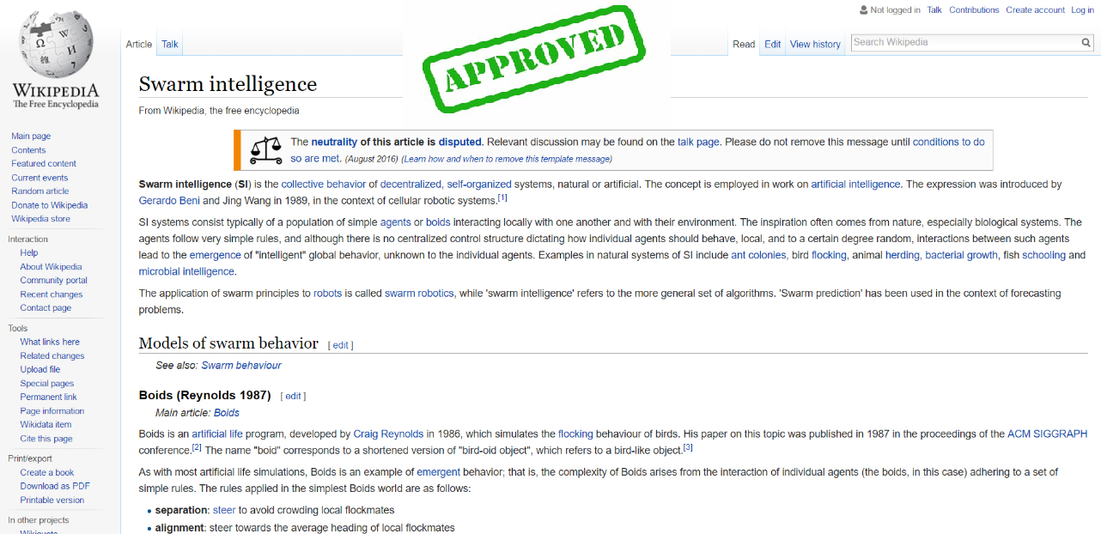Switch to the Talk tab
Screen dimensions: 1101x534
pos(170,44)
